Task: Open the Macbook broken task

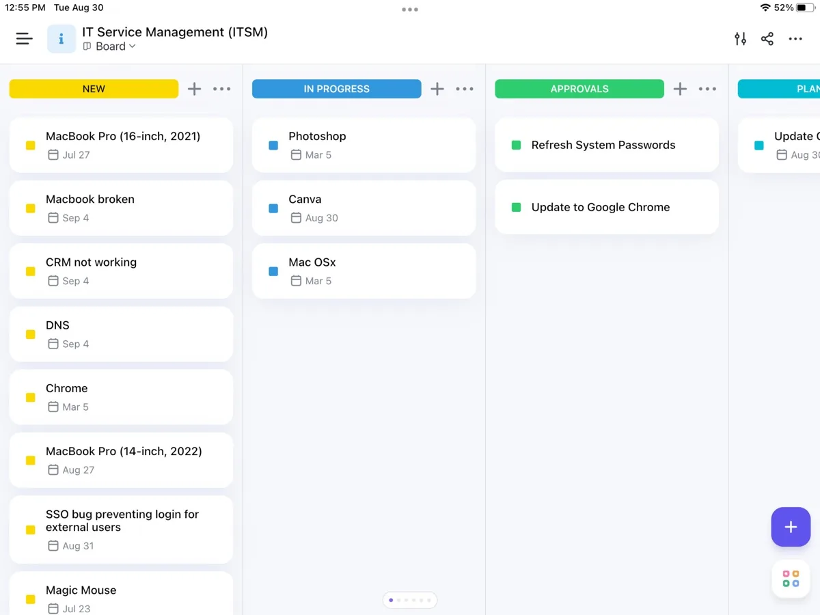Action: [121, 208]
